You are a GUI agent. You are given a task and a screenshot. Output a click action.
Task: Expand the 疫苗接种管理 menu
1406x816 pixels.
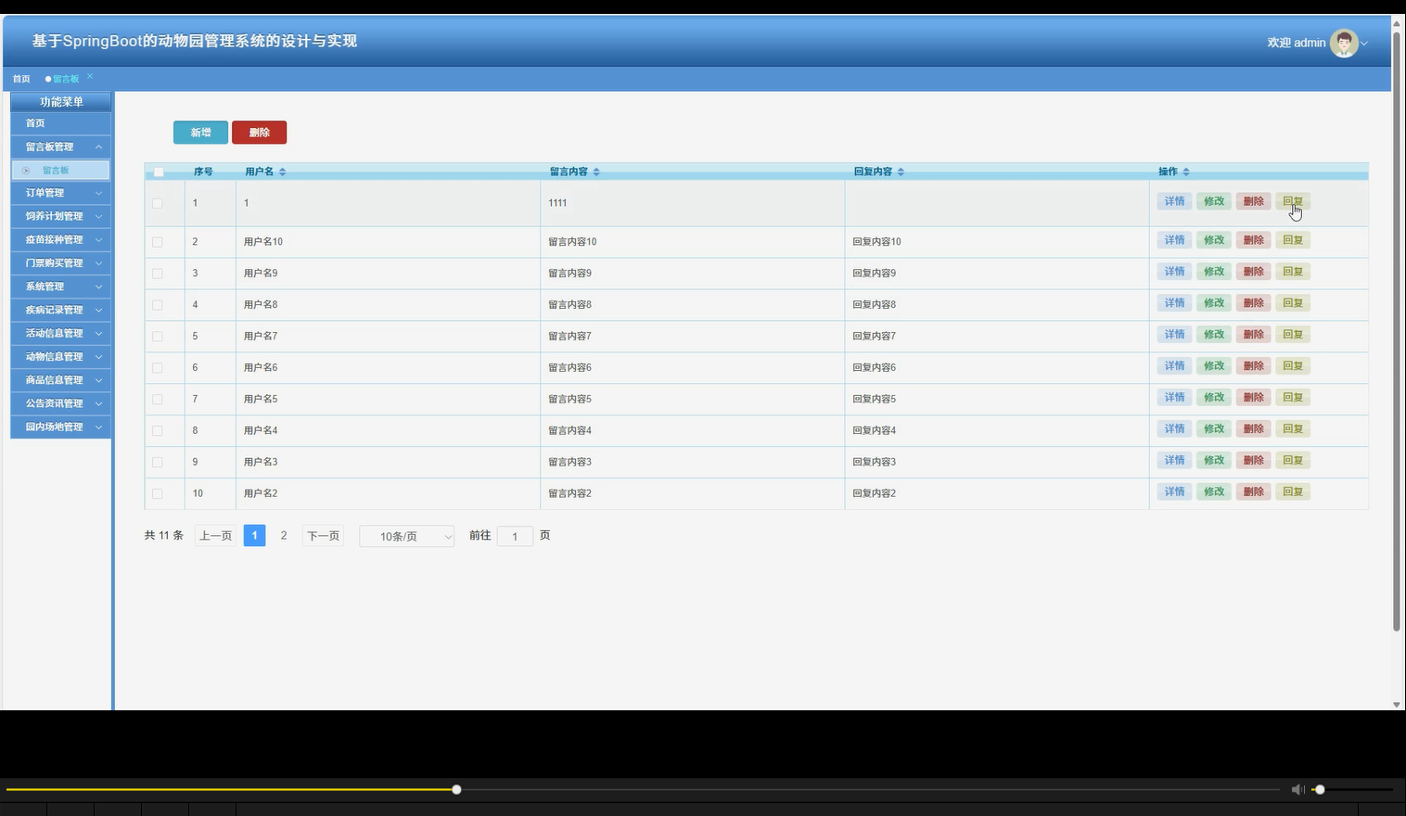pyautogui.click(x=60, y=239)
